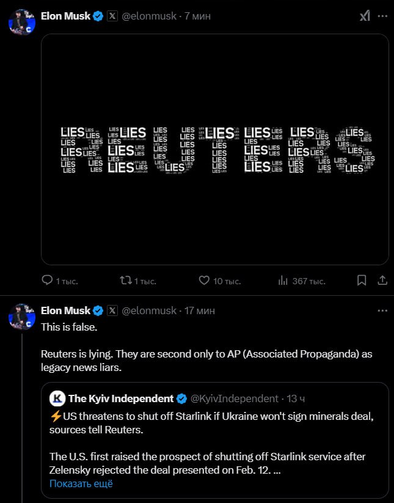Like the top Elon Musk post

point(205,281)
